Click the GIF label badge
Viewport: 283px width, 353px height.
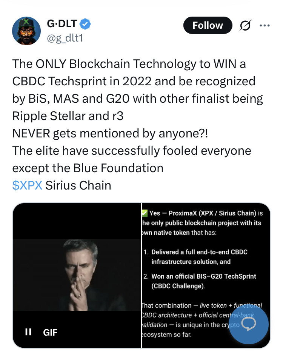coord(50,332)
